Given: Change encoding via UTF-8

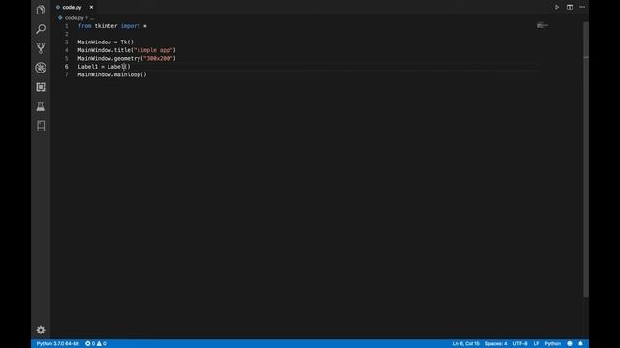Looking at the screenshot, I should (x=520, y=344).
